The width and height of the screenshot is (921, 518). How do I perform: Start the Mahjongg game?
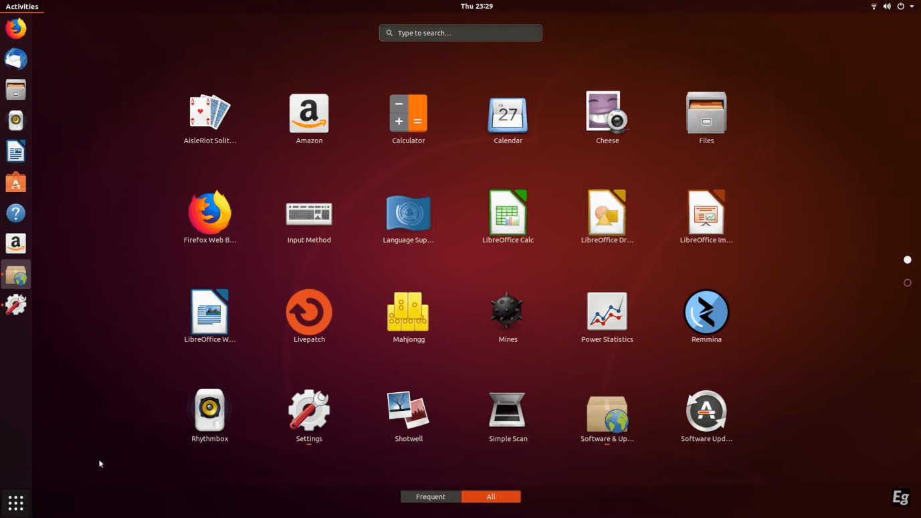tap(409, 317)
